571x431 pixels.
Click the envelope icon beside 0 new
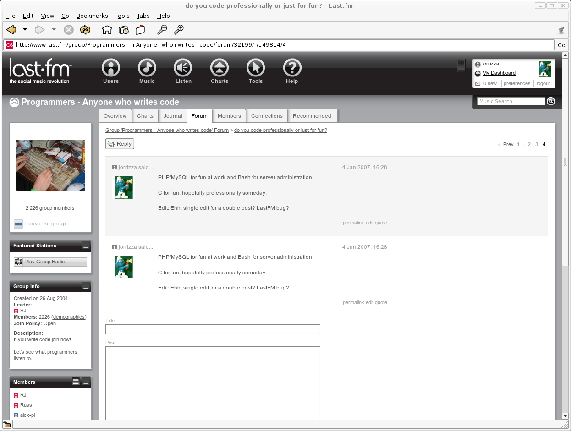(x=478, y=84)
